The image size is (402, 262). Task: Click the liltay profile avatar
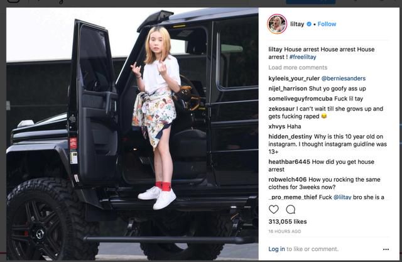[x=277, y=24]
